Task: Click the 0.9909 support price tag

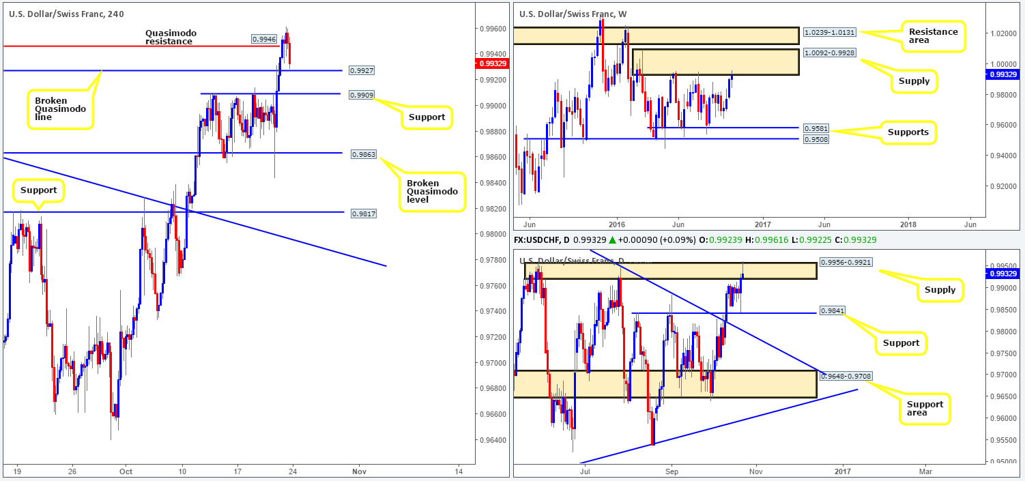Action: [x=361, y=95]
